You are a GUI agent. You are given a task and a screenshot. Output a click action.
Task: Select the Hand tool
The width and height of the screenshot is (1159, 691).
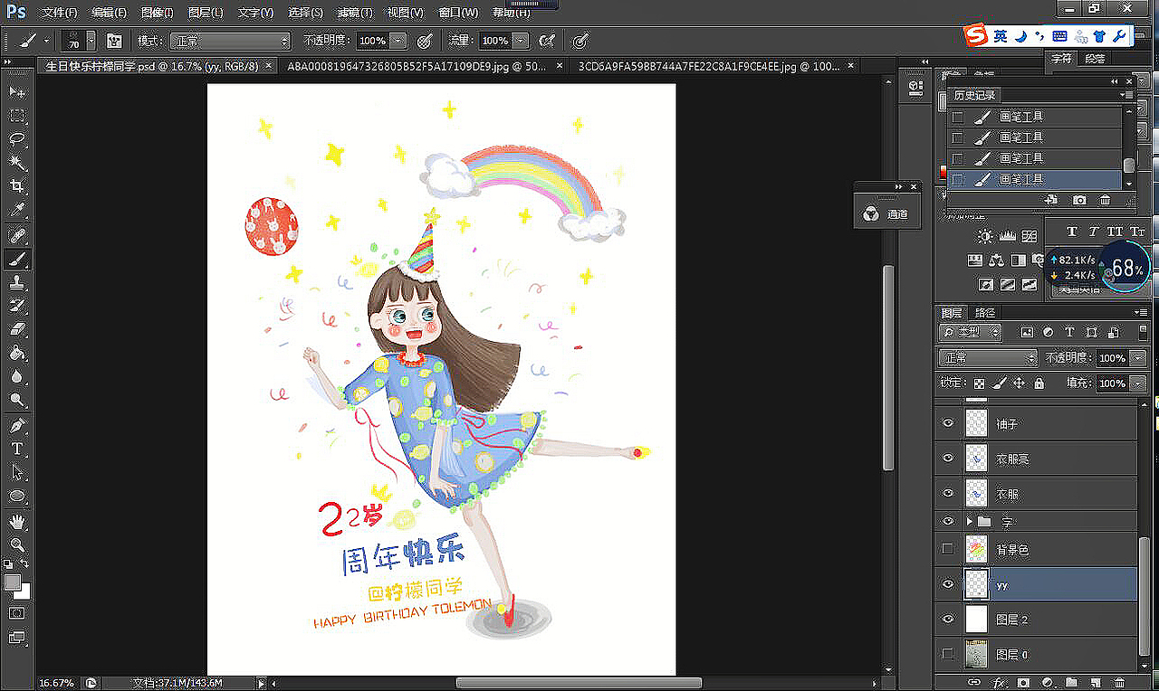point(17,522)
